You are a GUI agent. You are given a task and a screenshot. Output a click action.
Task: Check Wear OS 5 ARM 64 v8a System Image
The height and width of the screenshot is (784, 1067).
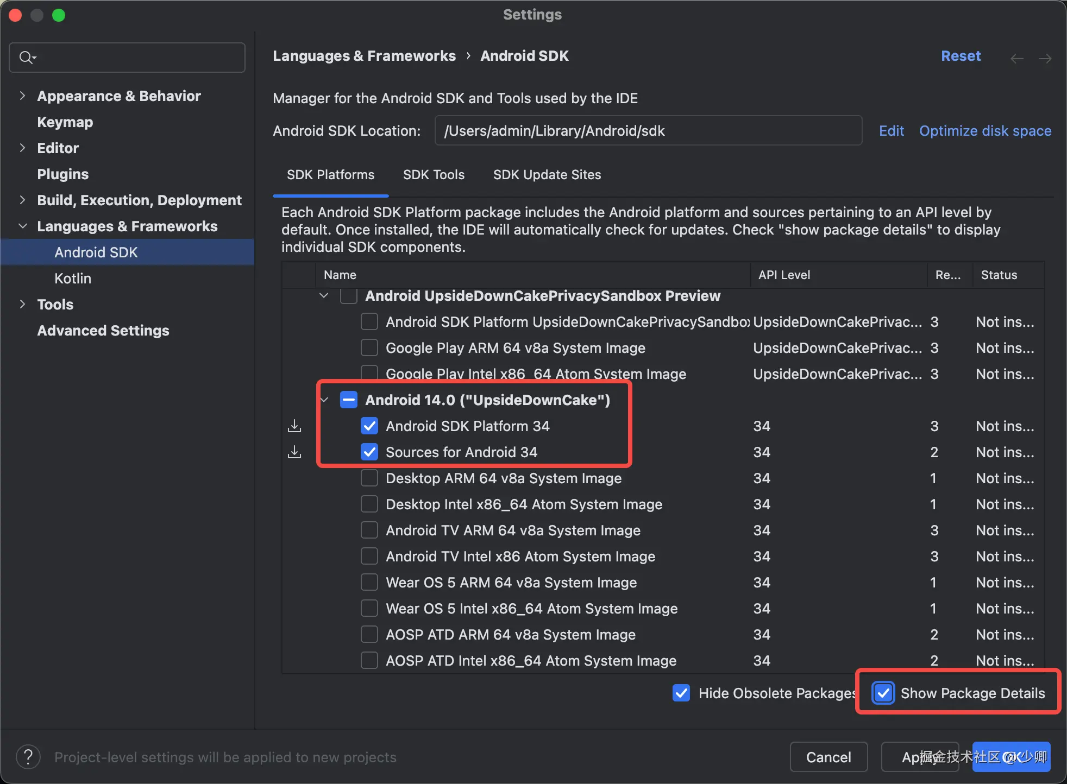(369, 583)
